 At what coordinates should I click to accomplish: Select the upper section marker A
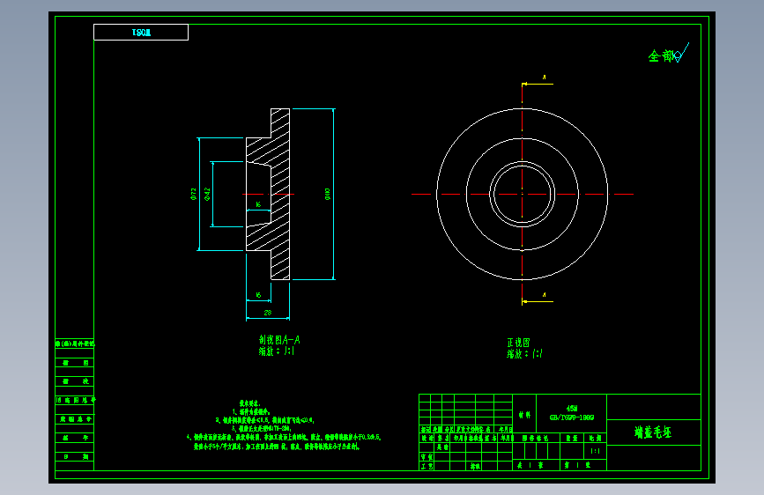click(x=544, y=78)
